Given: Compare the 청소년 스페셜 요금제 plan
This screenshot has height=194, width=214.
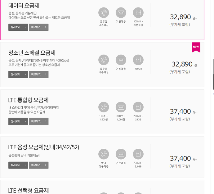Looking at the screenshot, I should [39, 74].
